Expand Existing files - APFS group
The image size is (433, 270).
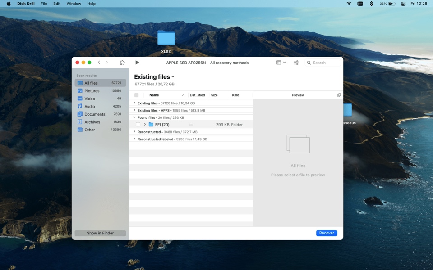(x=134, y=110)
